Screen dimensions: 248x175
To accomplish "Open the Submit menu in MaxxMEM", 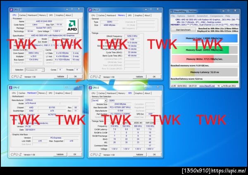I will [191, 16].
